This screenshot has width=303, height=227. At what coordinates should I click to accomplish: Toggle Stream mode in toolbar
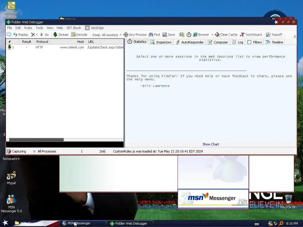(x=61, y=35)
